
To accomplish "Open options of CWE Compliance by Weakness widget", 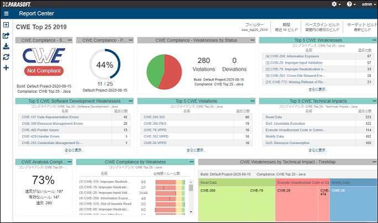I will click(192, 162).
